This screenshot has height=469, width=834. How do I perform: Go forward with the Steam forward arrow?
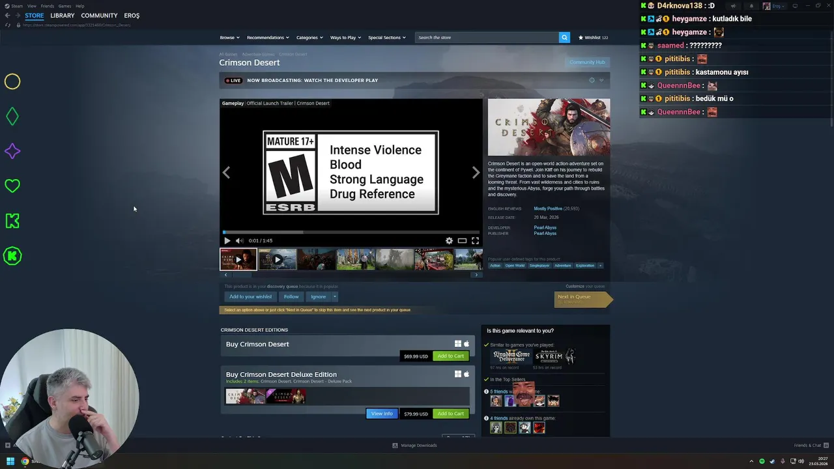pos(17,16)
